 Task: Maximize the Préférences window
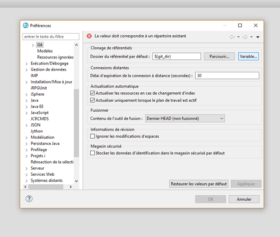pos(240,26)
